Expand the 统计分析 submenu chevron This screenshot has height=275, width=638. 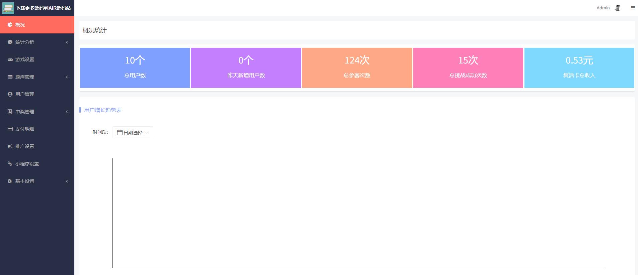(67, 42)
